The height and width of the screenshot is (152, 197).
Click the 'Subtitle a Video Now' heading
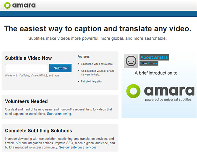click(28, 58)
